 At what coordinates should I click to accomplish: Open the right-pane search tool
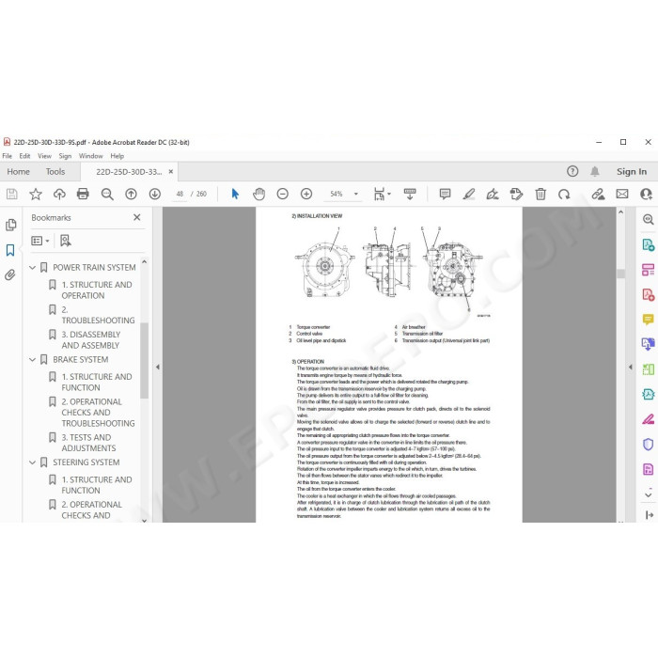(648, 219)
